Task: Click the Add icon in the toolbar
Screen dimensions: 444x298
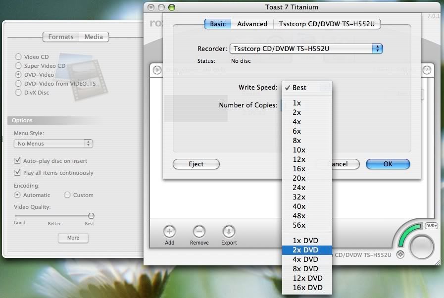Action: pos(169,232)
